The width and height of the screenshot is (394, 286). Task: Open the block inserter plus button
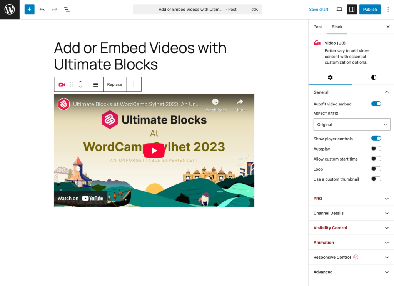pyautogui.click(x=29, y=9)
